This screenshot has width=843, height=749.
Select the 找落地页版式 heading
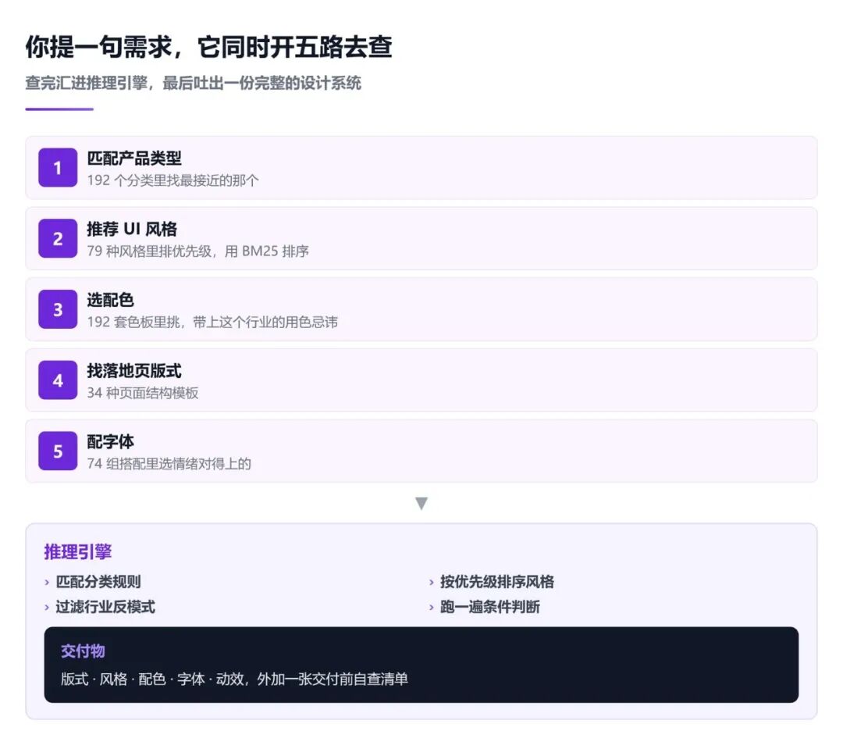134,371
